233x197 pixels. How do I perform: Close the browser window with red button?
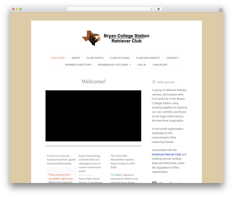tap(14, 9)
